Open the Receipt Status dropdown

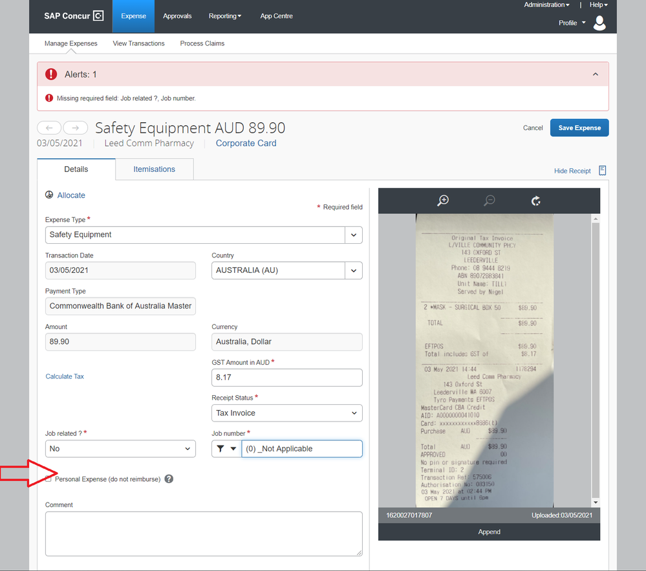point(286,413)
